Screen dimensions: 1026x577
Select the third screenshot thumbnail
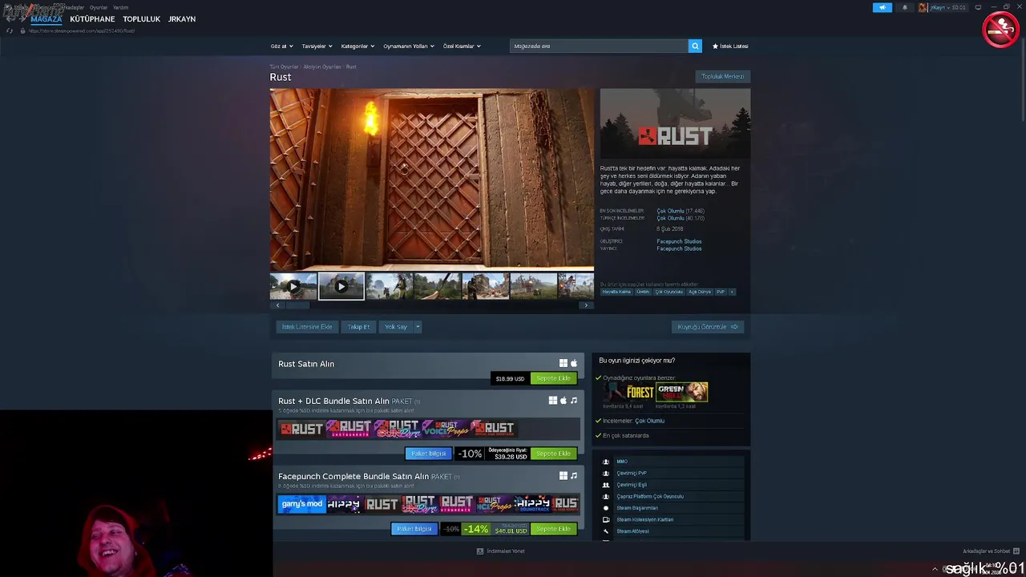[x=390, y=286]
